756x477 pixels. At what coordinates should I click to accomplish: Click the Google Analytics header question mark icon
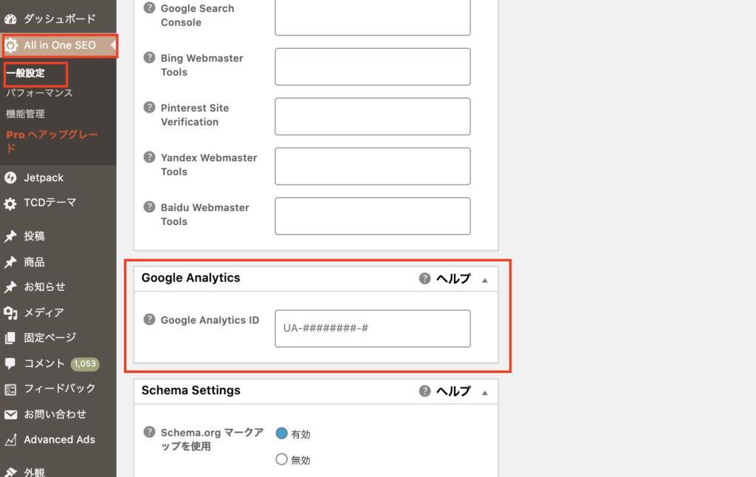[425, 278]
